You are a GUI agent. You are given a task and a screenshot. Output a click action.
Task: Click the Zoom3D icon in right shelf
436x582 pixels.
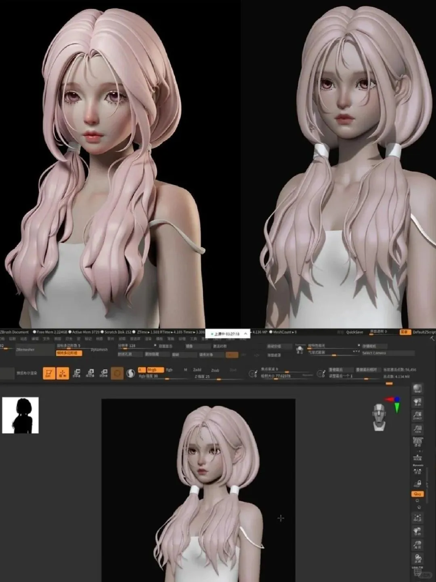[x=417, y=545]
